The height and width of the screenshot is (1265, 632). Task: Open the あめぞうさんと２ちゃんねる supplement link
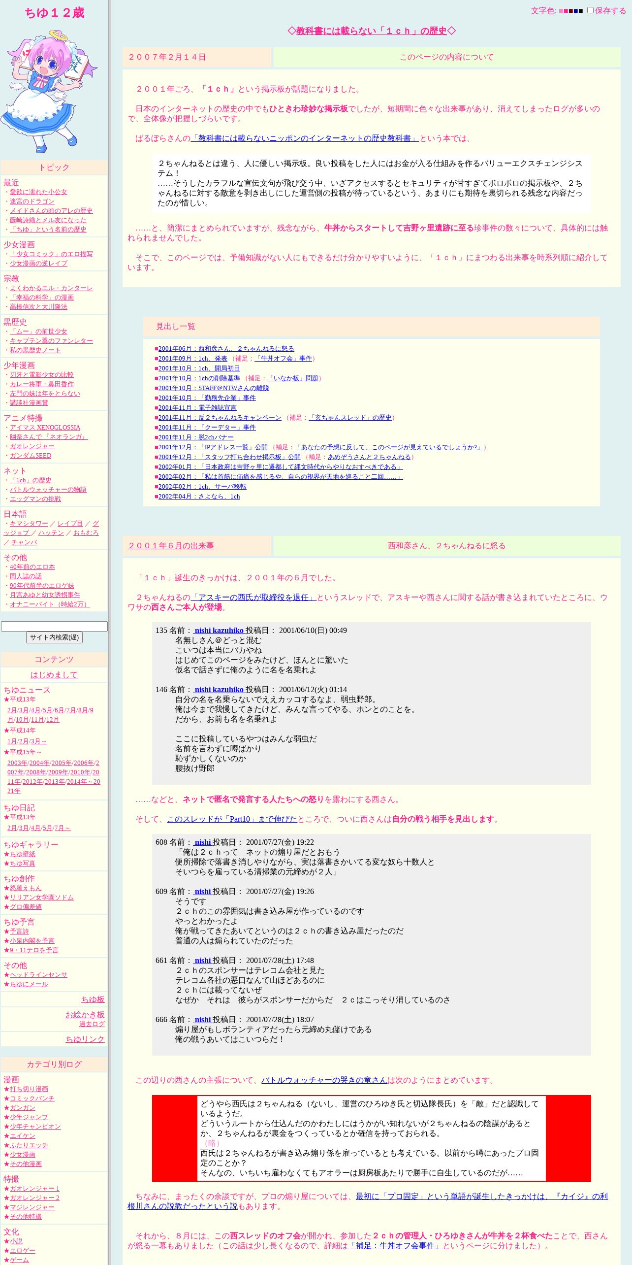pyautogui.click(x=369, y=457)
